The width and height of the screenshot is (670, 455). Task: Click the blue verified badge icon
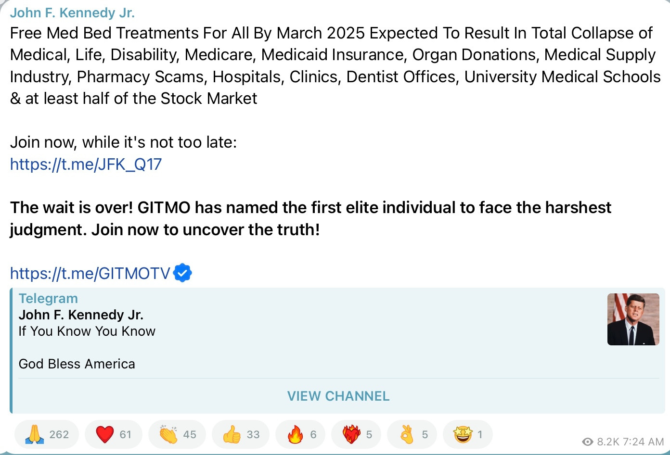point(182,273)
